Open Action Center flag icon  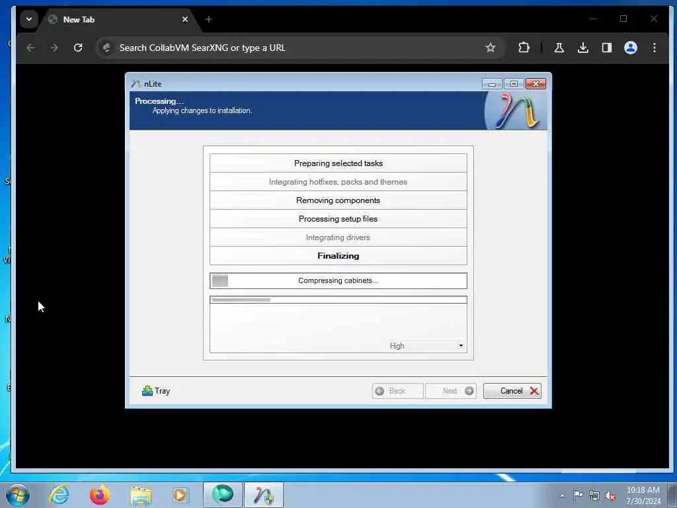[x=578, y=495]
